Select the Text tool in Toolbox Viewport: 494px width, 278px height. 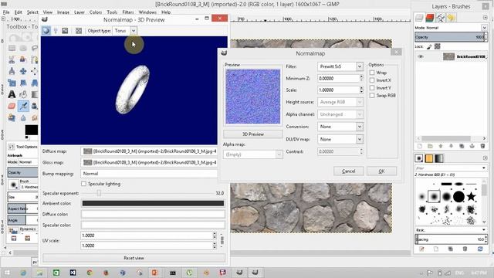tap(12, 94)
